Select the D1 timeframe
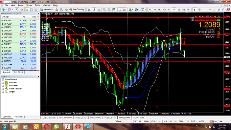The height and width of the screenshot is (130, 231). [179, 9]
